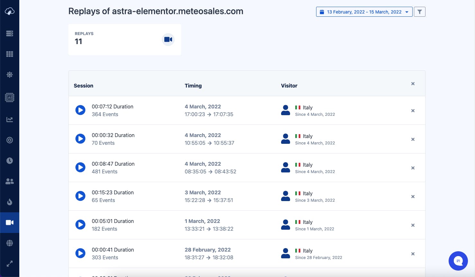Screen dimensions: 475x277
Task: Open the target goals icon in sidebar
Action: [10, 140]
